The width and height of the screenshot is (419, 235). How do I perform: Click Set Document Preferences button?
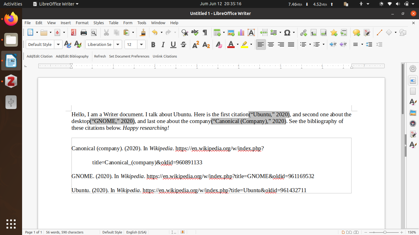(129, 56)
